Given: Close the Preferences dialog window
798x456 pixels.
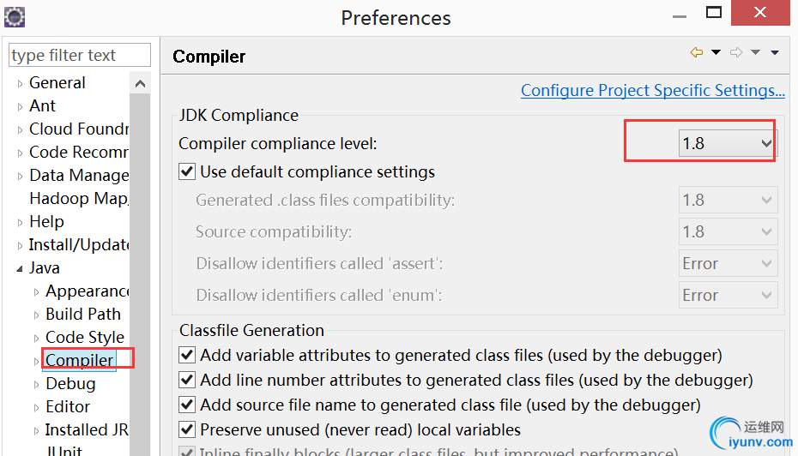Looking at the screenshot, I should pos(760,13).
